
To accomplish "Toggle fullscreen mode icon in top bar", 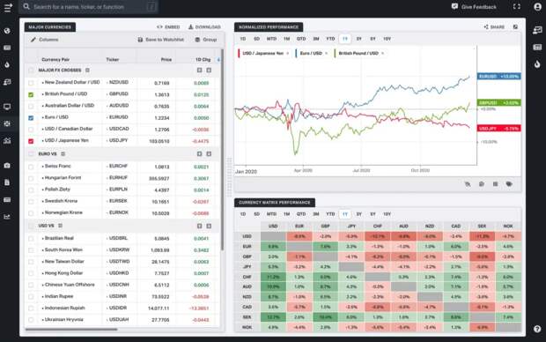I will 517,6.
